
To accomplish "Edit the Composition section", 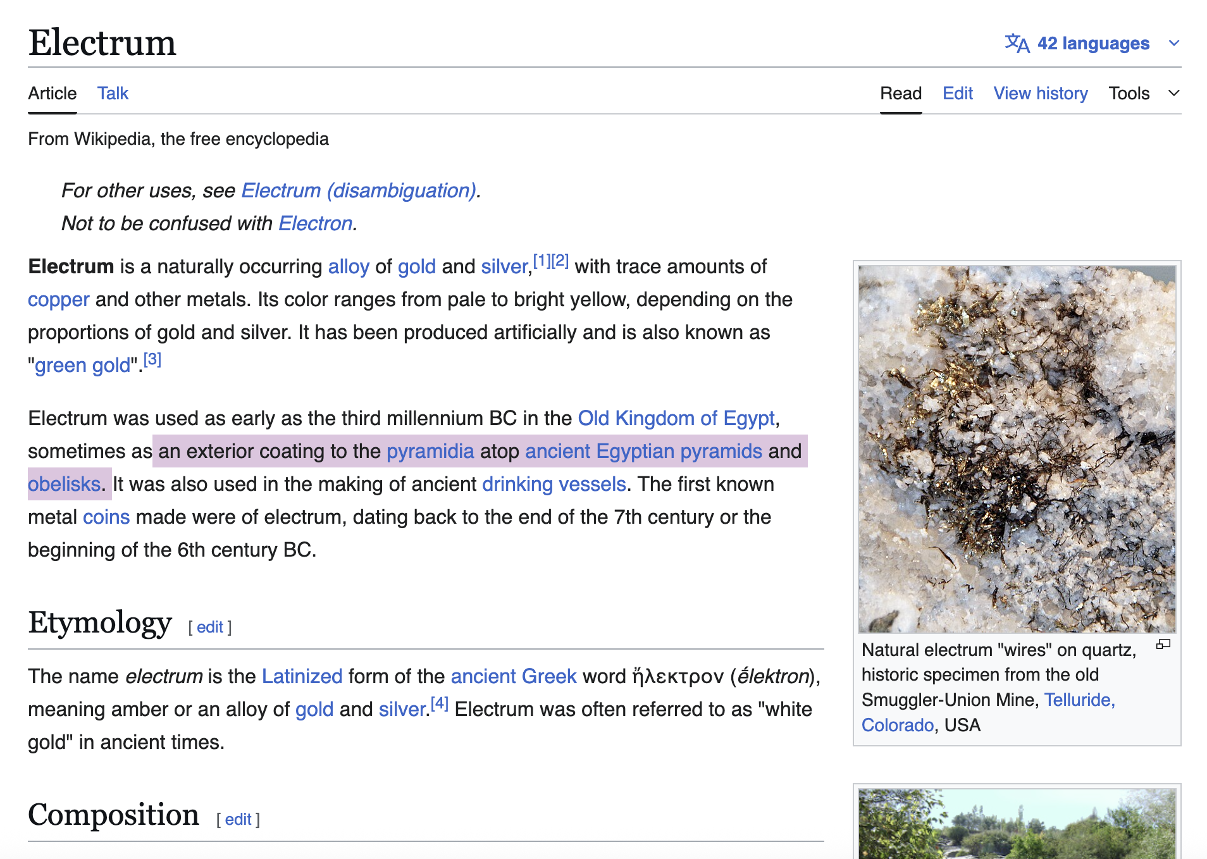I will (238, 820).
